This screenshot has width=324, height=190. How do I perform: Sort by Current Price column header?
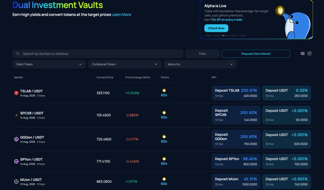(105, 77)
